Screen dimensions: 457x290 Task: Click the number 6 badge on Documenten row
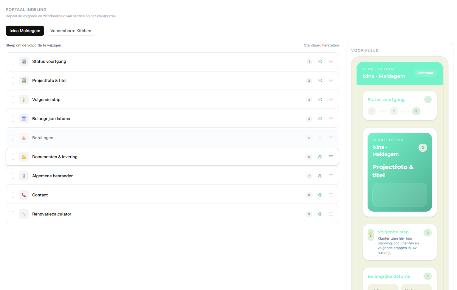click(309, 157)
